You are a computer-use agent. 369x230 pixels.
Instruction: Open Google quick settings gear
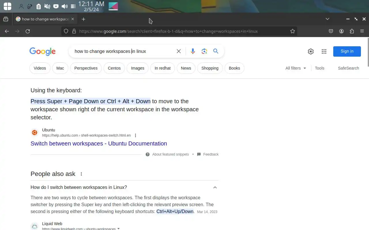click(x=311, y=51)
